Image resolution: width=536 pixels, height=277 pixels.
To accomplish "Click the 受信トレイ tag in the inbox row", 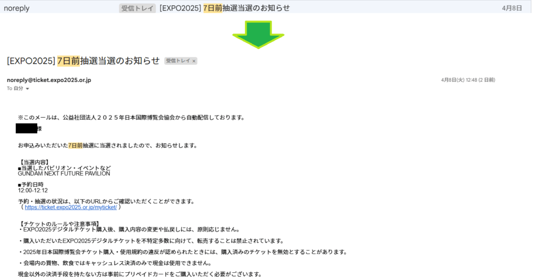I will click(137, 8).
